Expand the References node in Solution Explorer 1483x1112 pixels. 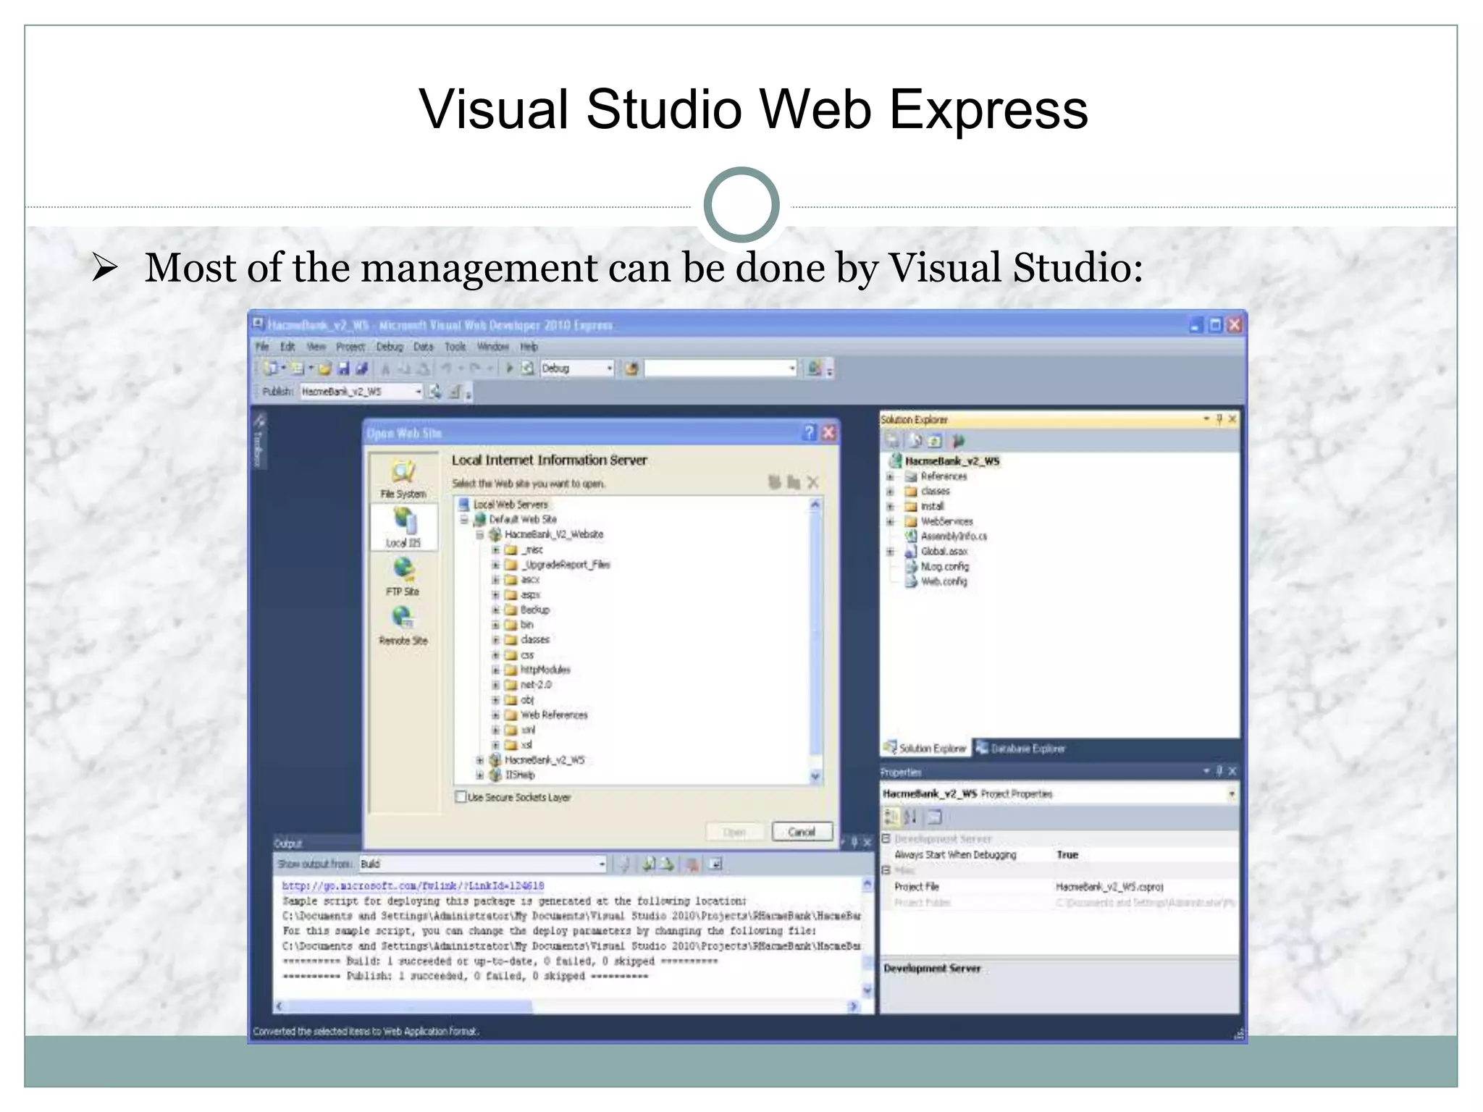pyautogui.click(x=890, y=476)
